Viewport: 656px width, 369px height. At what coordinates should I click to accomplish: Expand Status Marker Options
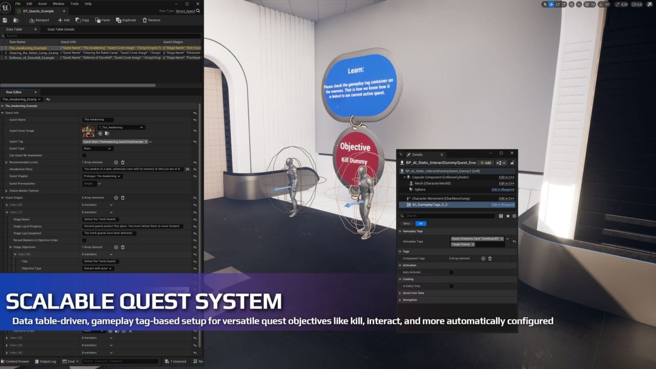pos(6,190)
